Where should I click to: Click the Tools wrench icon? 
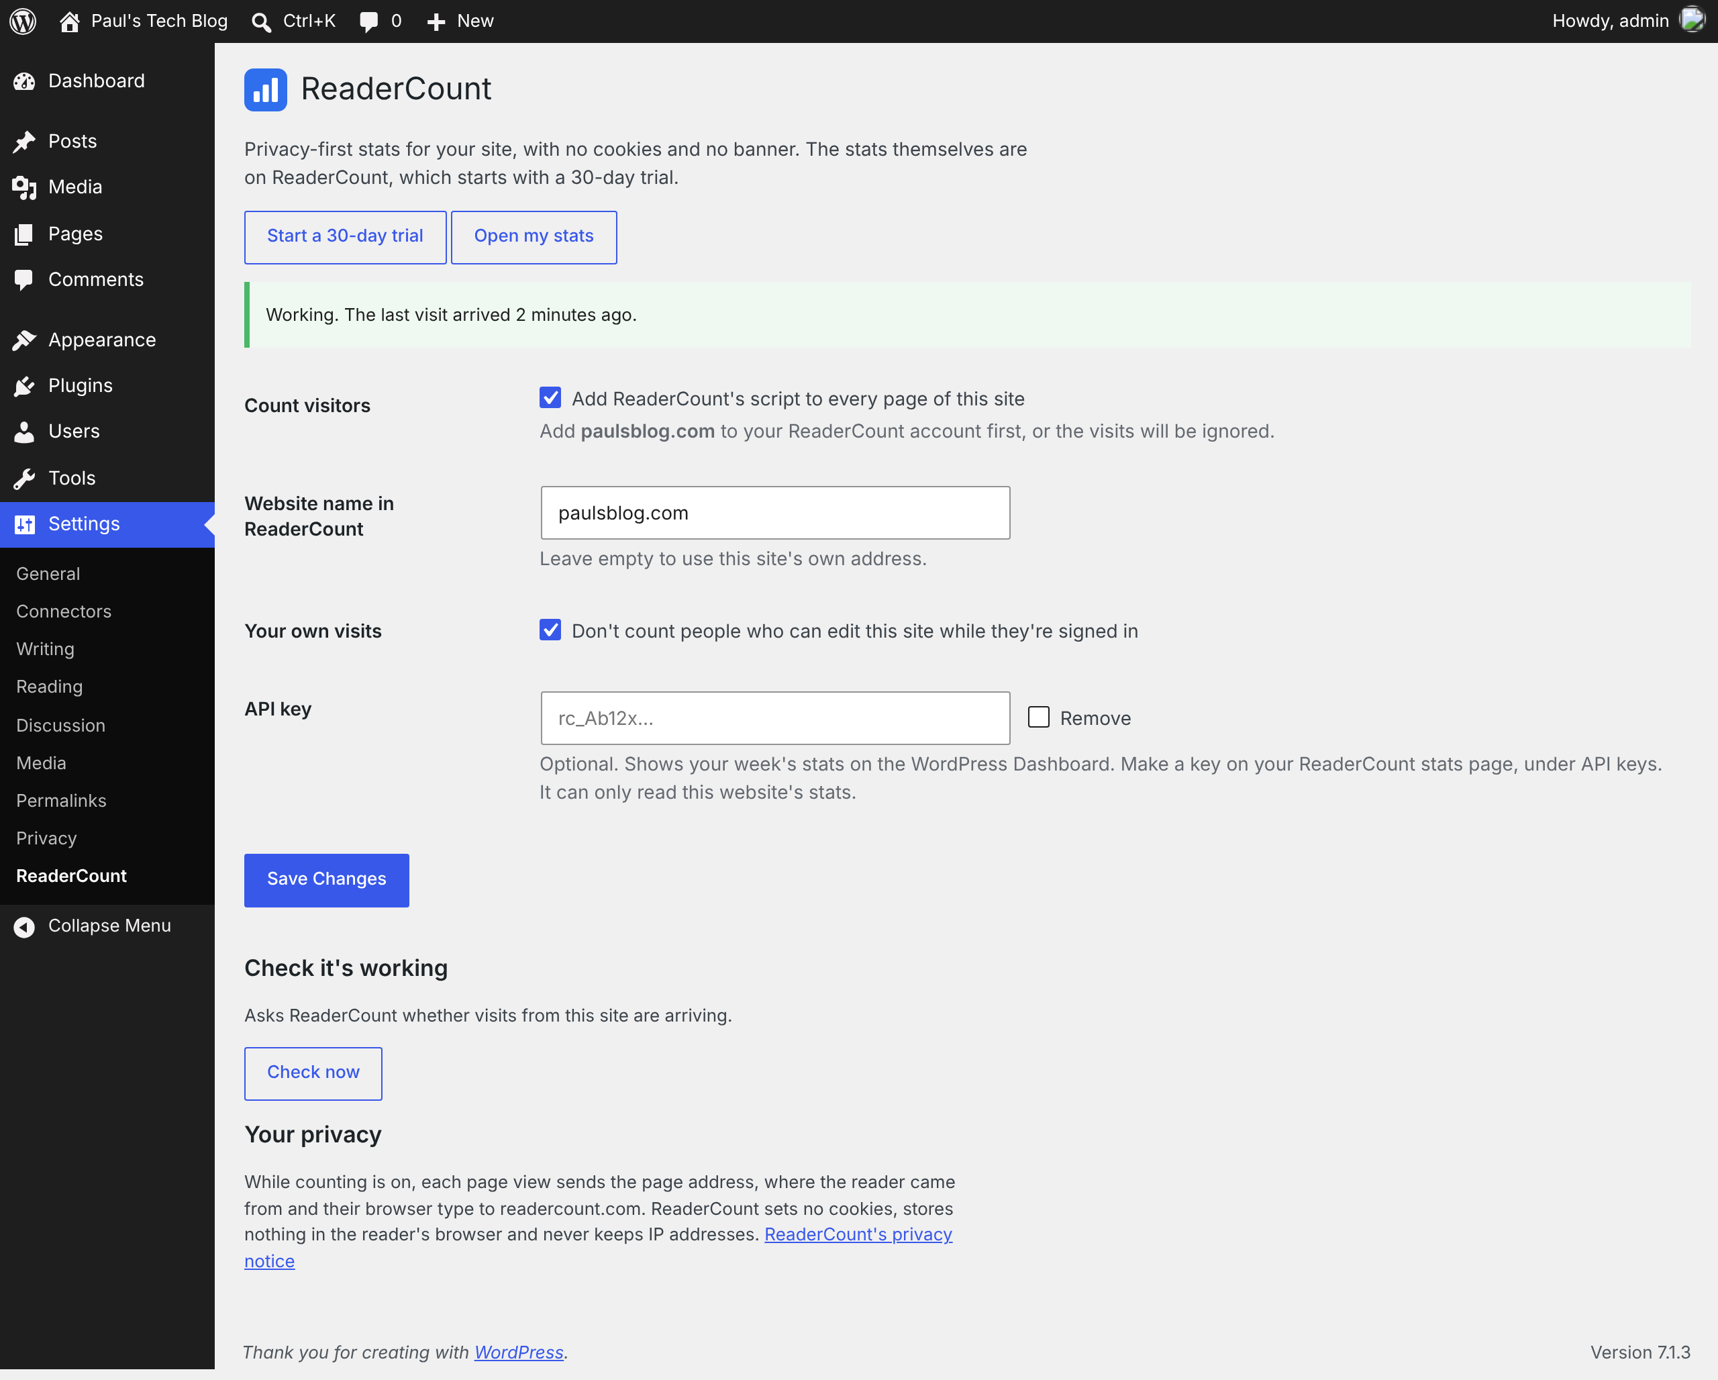pos(25,478)
